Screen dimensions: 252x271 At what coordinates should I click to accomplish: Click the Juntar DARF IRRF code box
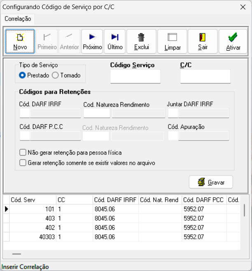(x=173, y=113)
